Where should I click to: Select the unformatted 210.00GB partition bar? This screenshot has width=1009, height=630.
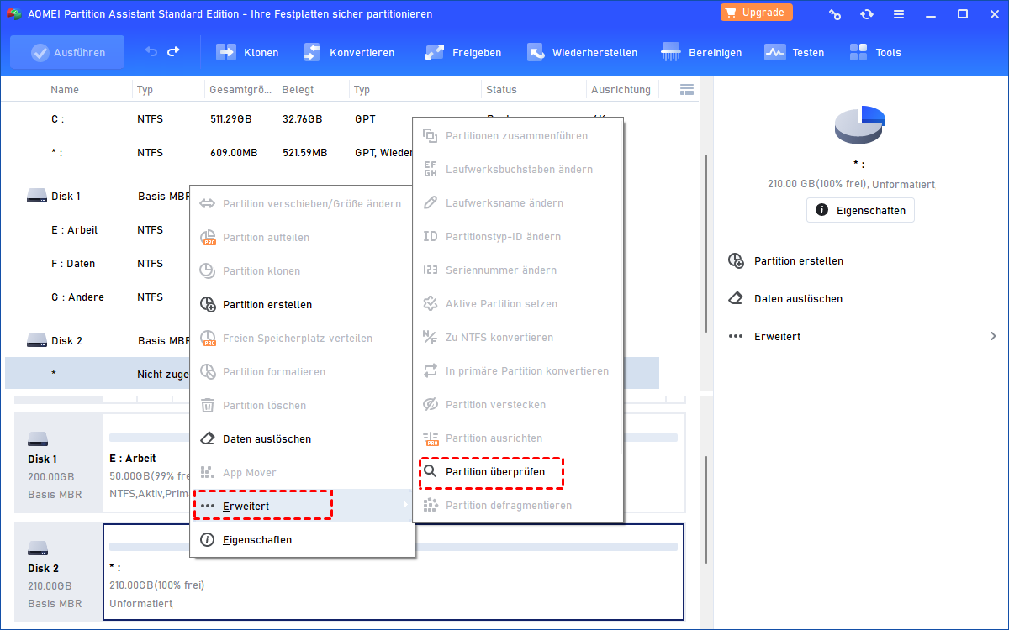click(x=394, y=572)
